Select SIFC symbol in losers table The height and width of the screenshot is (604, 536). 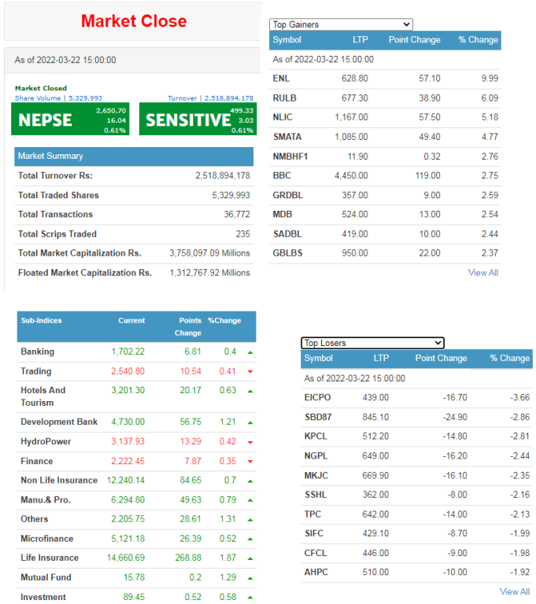(314, 533)
